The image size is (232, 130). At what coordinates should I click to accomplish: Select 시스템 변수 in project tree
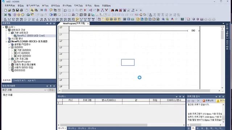coord(17,39)
